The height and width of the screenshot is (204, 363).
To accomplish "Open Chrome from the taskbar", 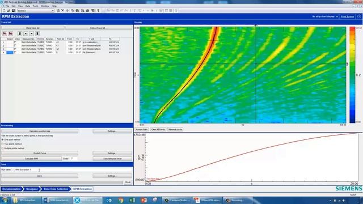I will 121,200.
